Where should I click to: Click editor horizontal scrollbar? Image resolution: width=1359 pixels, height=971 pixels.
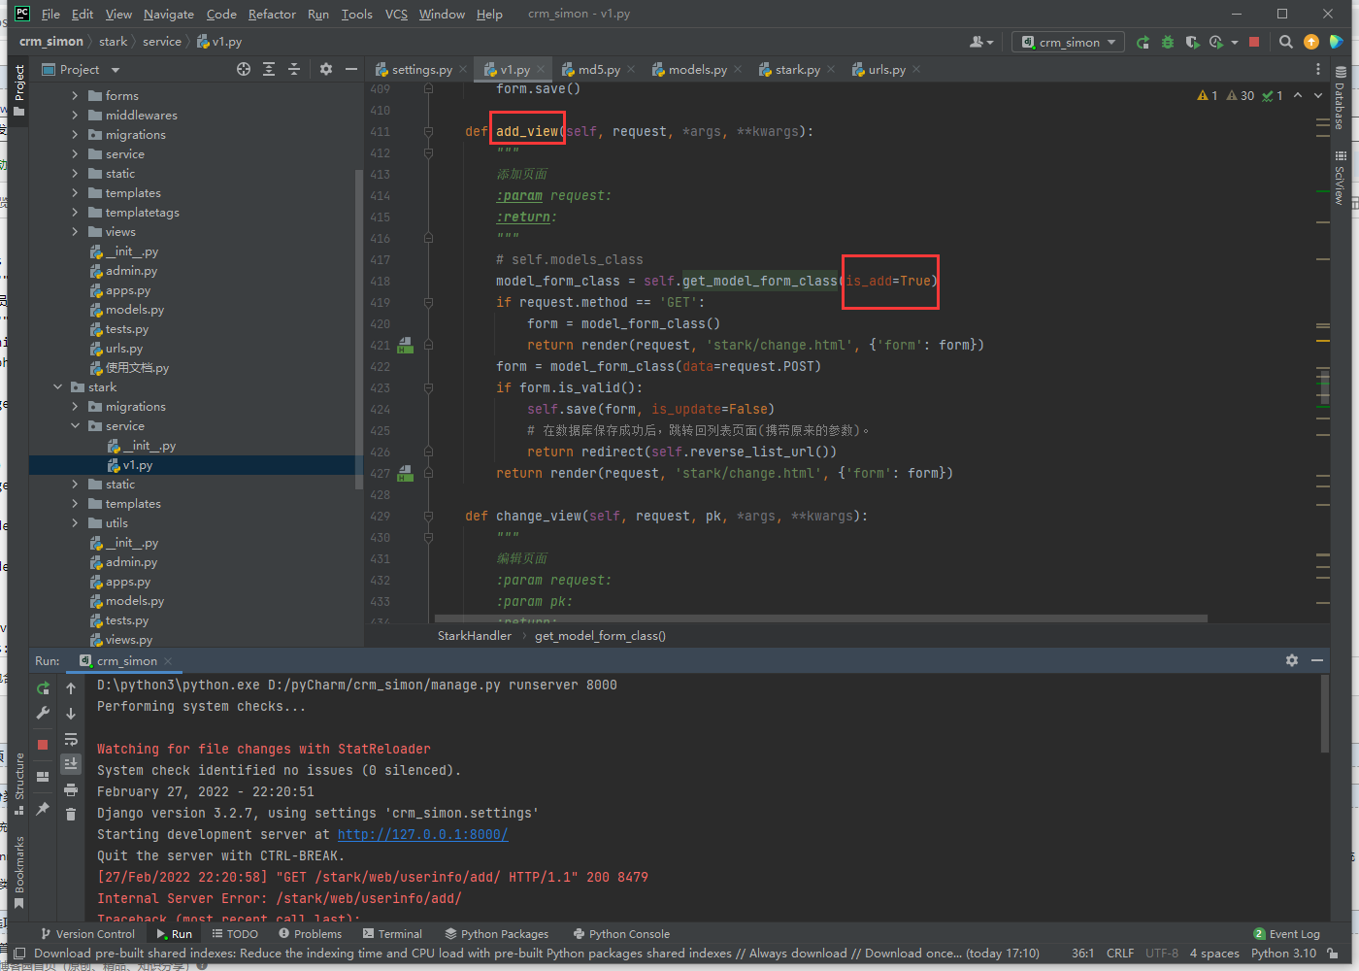click(820, 618)
